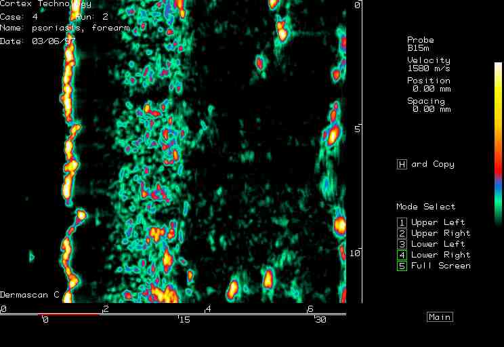Select mode 5 Full Screen box
The image size is (504, 347).
(402, 266)
